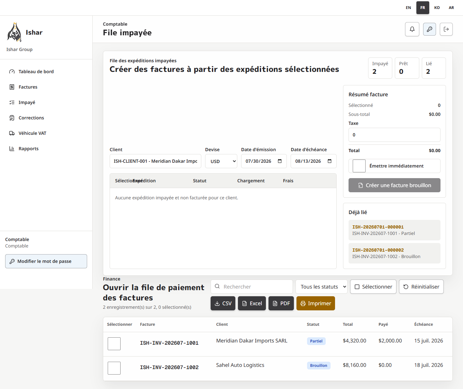Click invoice number ISH-INV-202607-1002
The height and width of the screenshot is (389, 463).
pos(169,367)
